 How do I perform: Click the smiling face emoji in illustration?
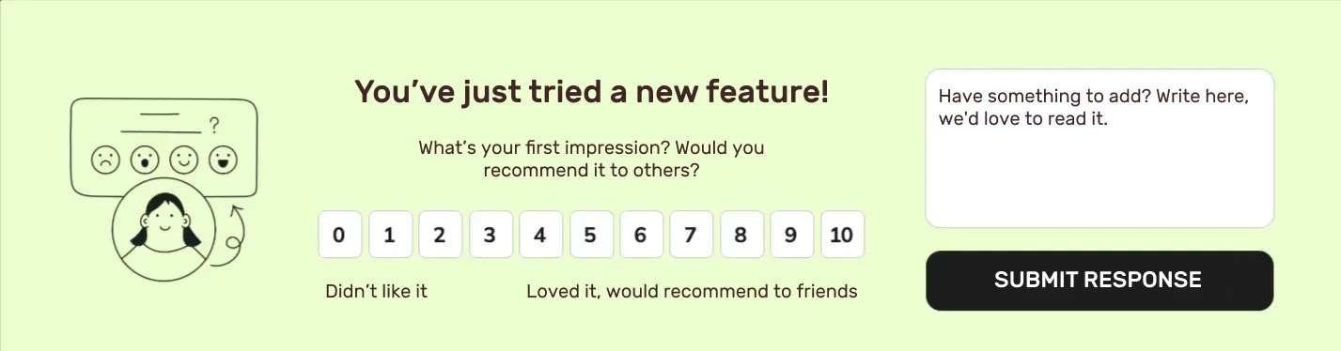183,160
